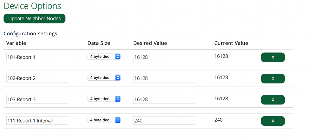Open Data Size dropdown for 101-Report 1
This screenshot has width=317, height=140.
[x=104, y=57]
